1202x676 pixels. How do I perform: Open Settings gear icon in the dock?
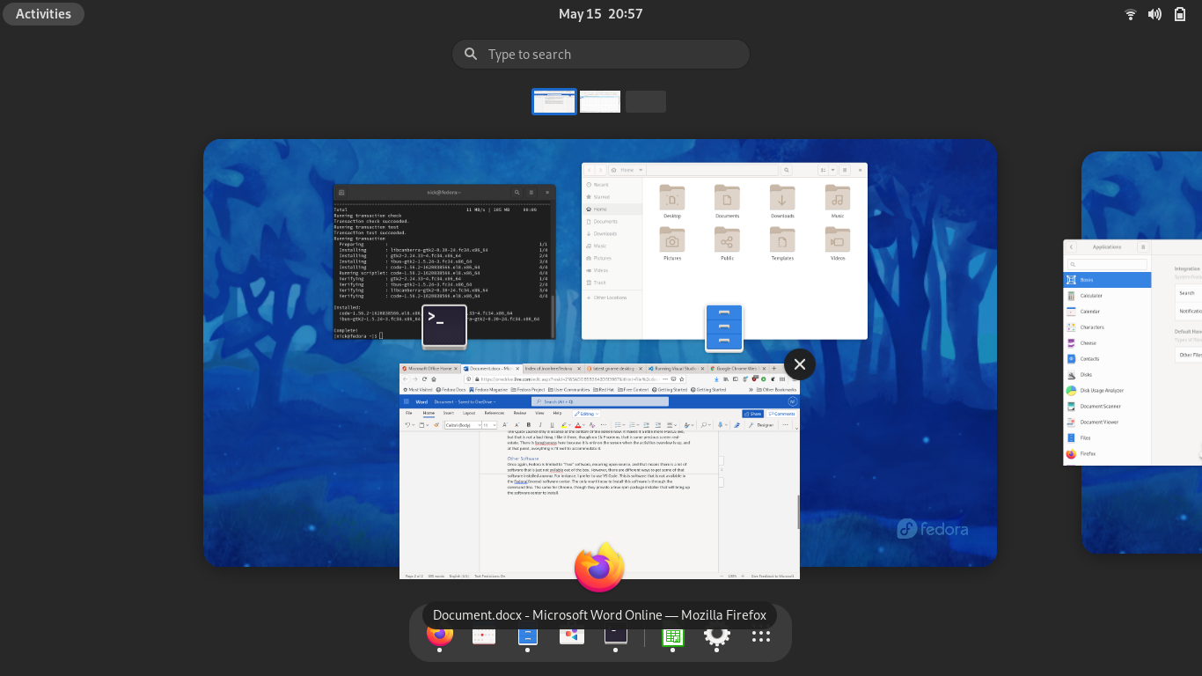coord(717,635)
